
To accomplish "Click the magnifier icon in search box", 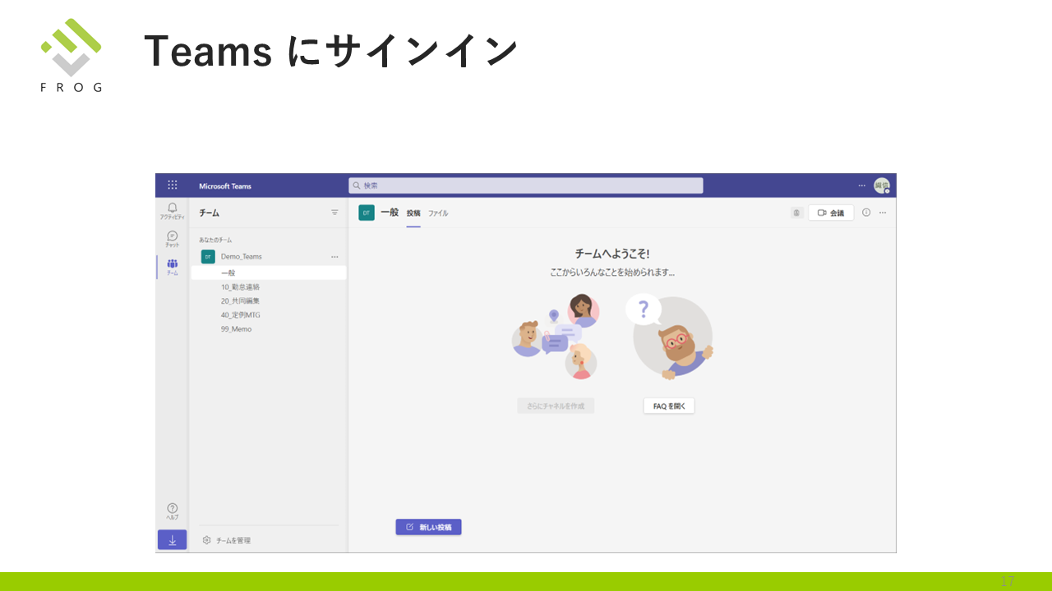I will tap(357, 186).
